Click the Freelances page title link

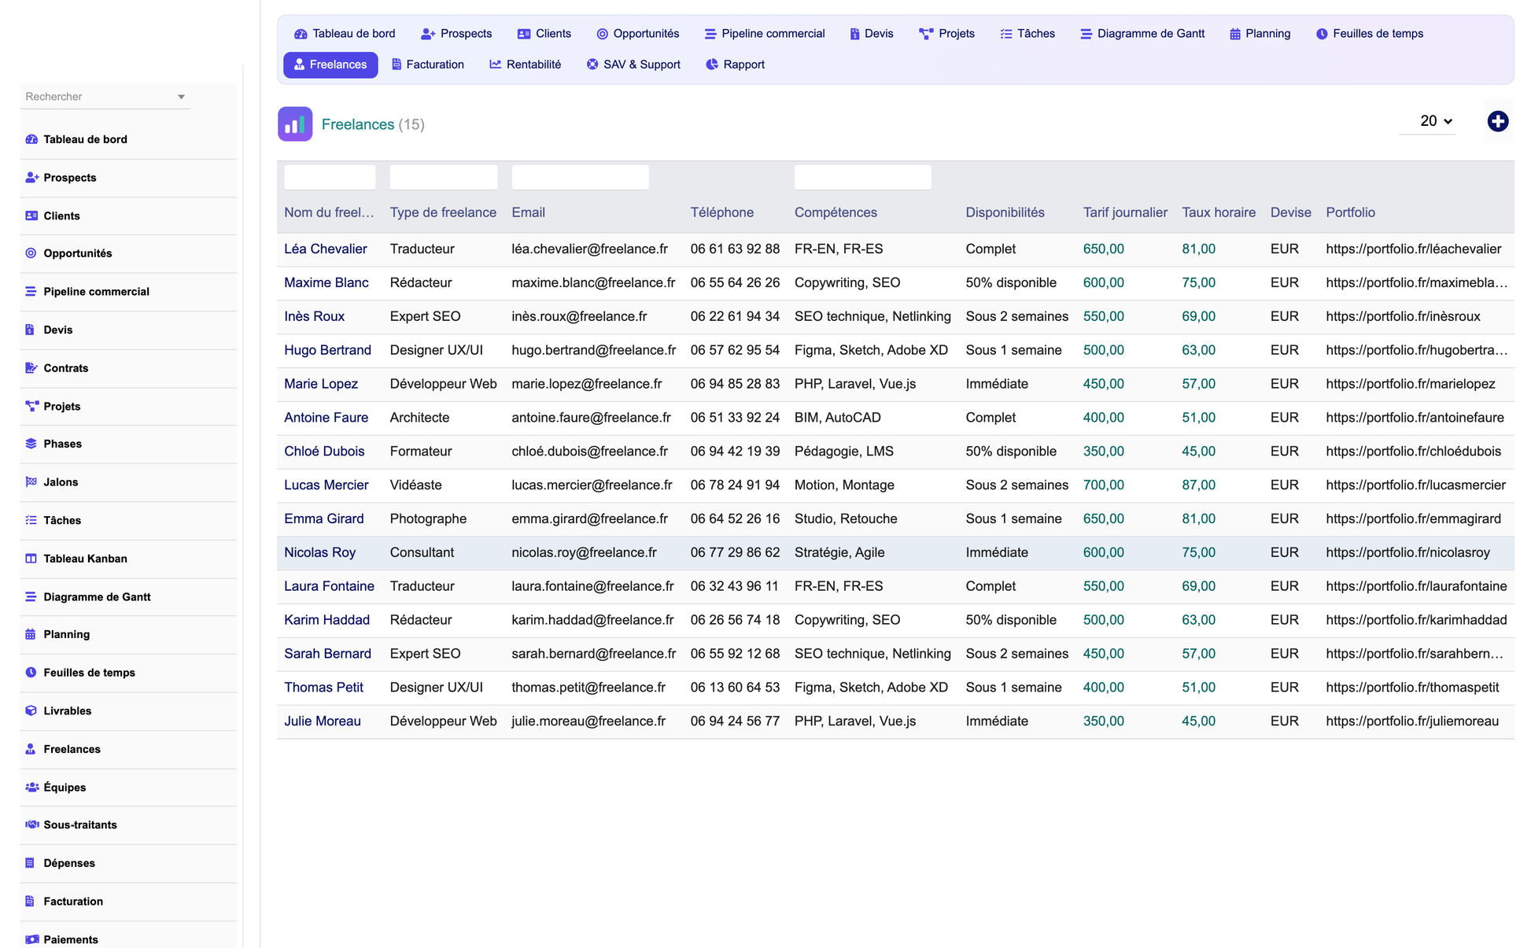click(358, 124)
